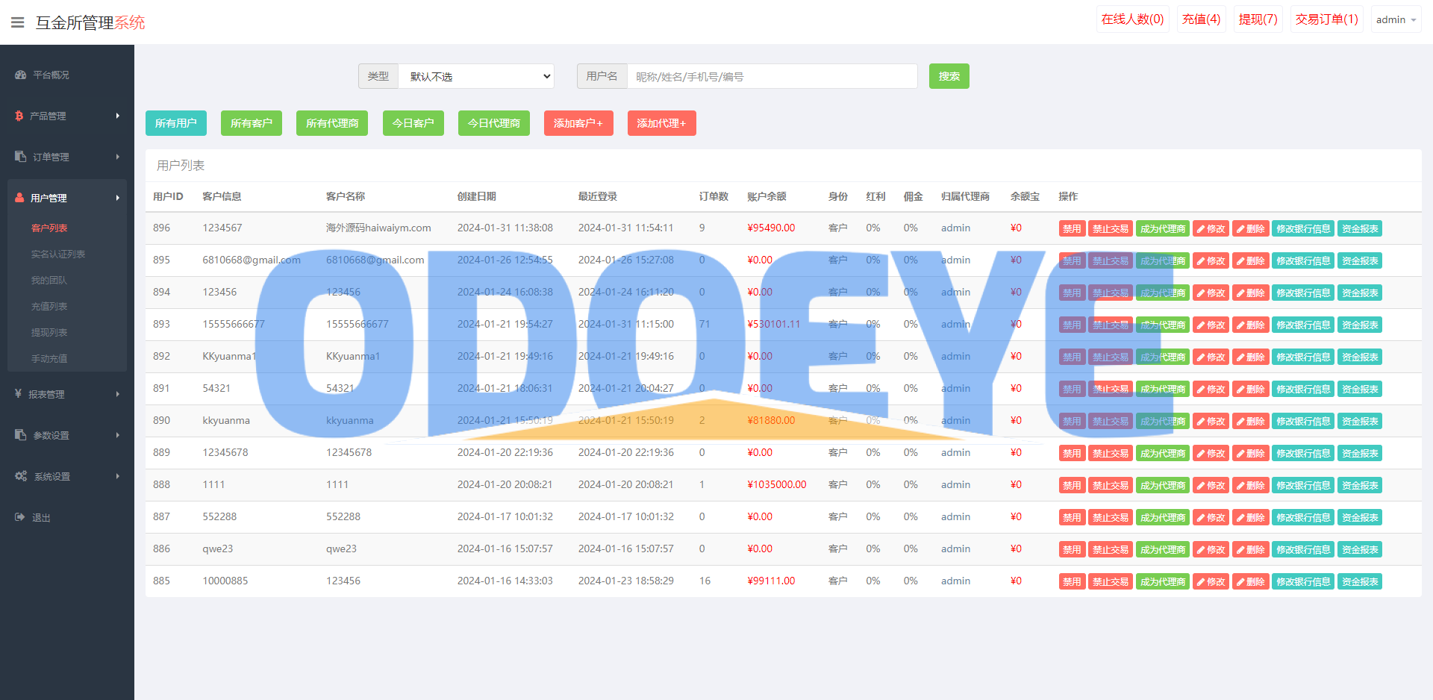This screenshot has width=1433, height=700.
Task: Click 修改银行信息 for user 889
Action: pos(1303,453)
